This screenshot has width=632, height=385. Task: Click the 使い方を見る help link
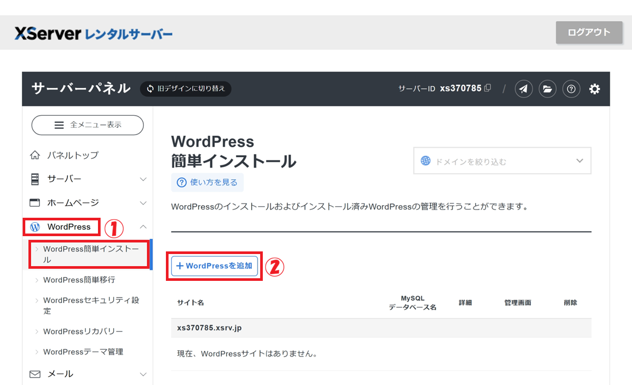[208, 183]
